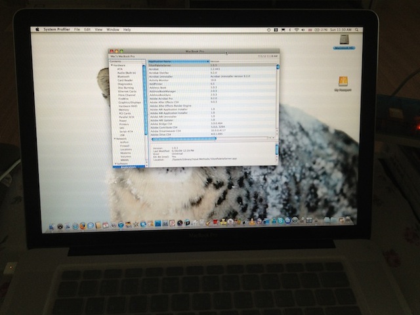The height and width of the screenshot is (315, 420).
Task: Select USB in sidebar
Action: click(x=123, y=135)
